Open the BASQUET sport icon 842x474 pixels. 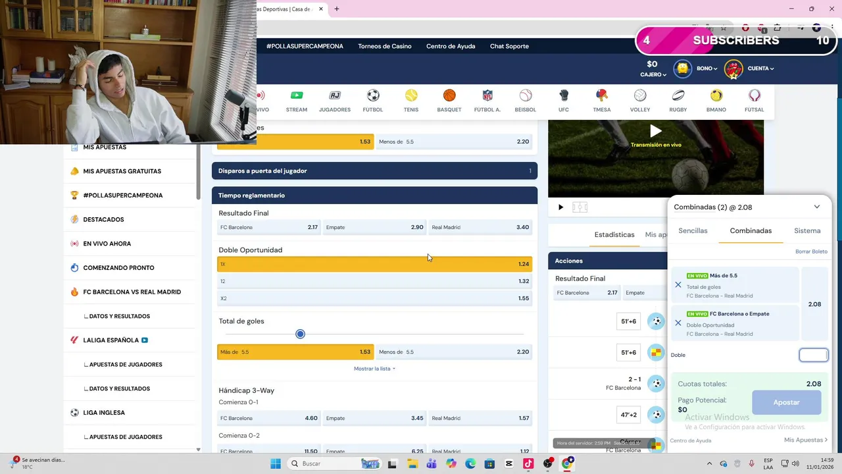click(x=449, y=101)
